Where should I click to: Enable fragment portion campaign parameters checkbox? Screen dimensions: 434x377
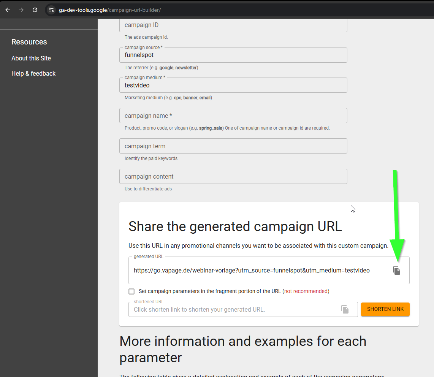[x=131, y=291]
